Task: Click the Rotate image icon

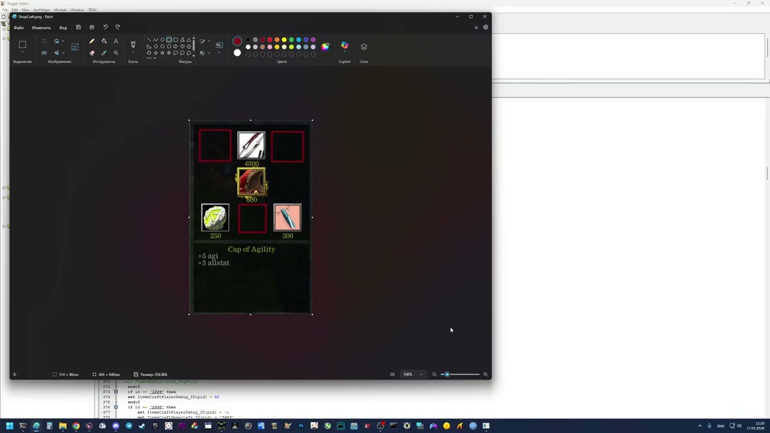Action: click(x=56, y=41)
